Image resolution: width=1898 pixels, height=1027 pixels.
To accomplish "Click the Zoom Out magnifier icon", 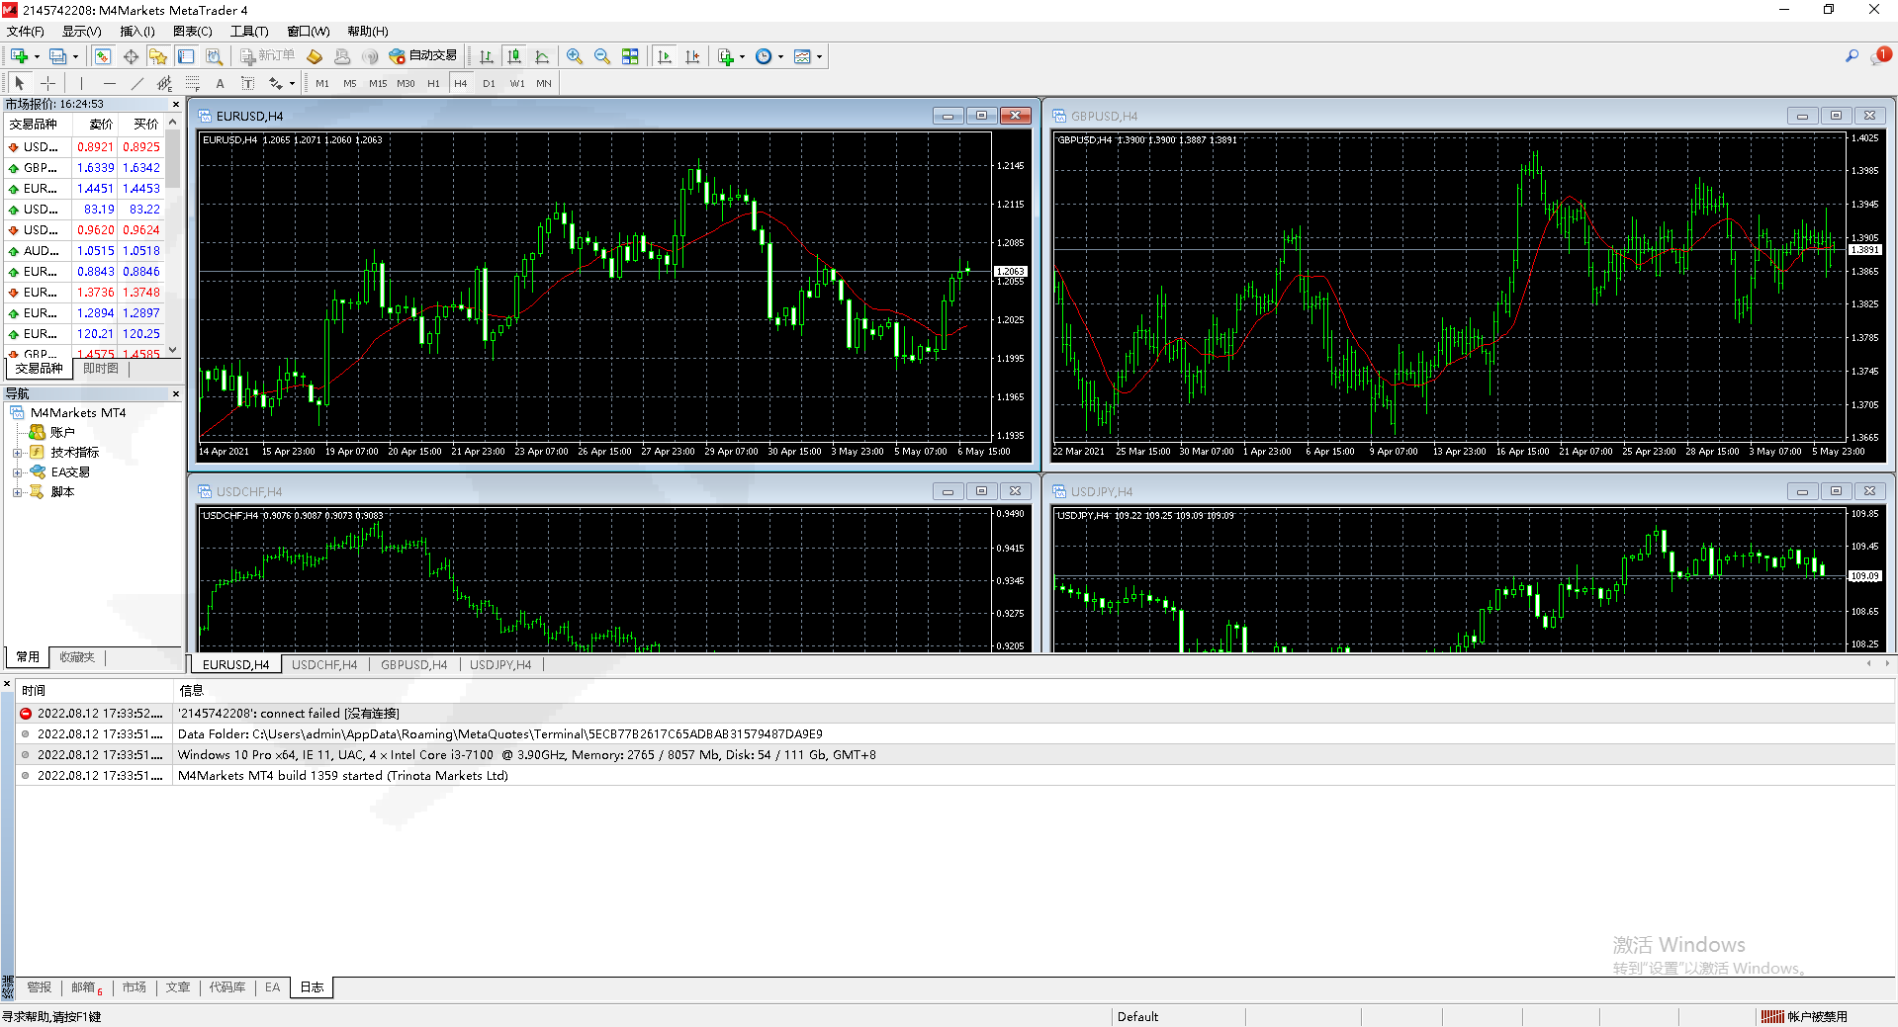I will pyautogui.click(x=601, y=56).
